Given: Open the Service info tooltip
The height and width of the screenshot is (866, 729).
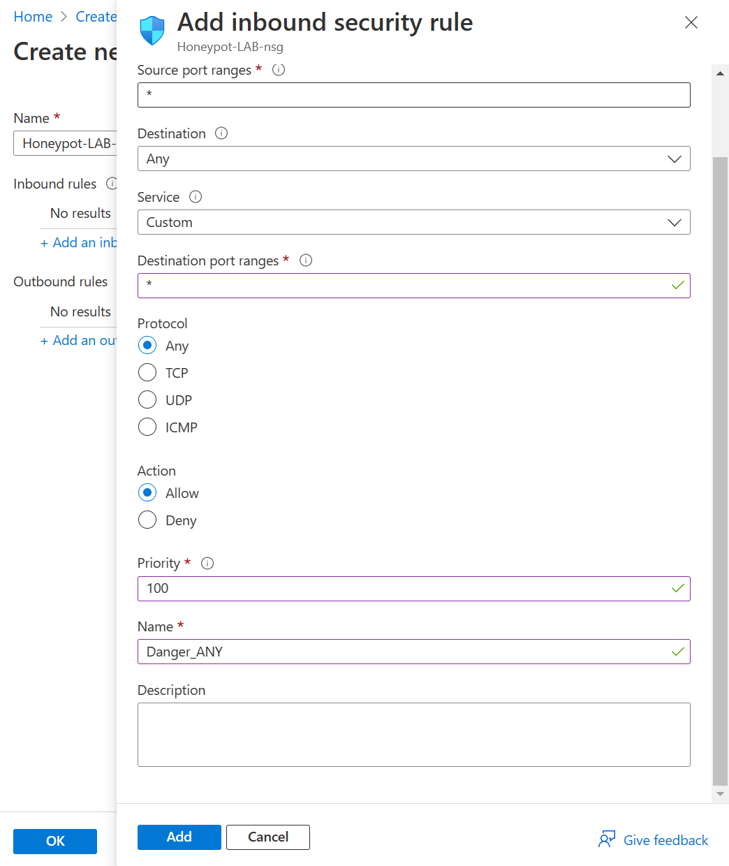Looking at the screenshot, I should [x=195, y=196].
